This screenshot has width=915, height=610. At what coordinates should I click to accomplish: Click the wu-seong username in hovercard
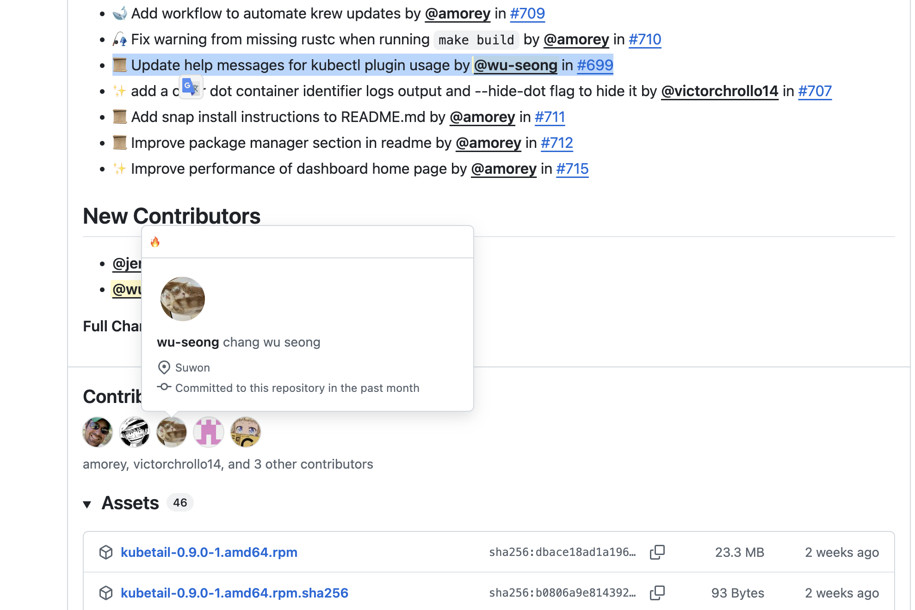tap(188, 342)
